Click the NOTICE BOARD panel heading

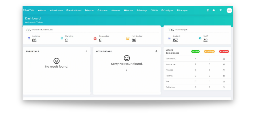tap(104, 51)
